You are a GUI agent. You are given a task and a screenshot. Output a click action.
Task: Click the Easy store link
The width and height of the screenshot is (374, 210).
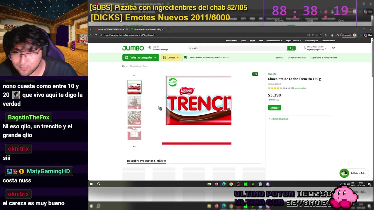(252, 41)
